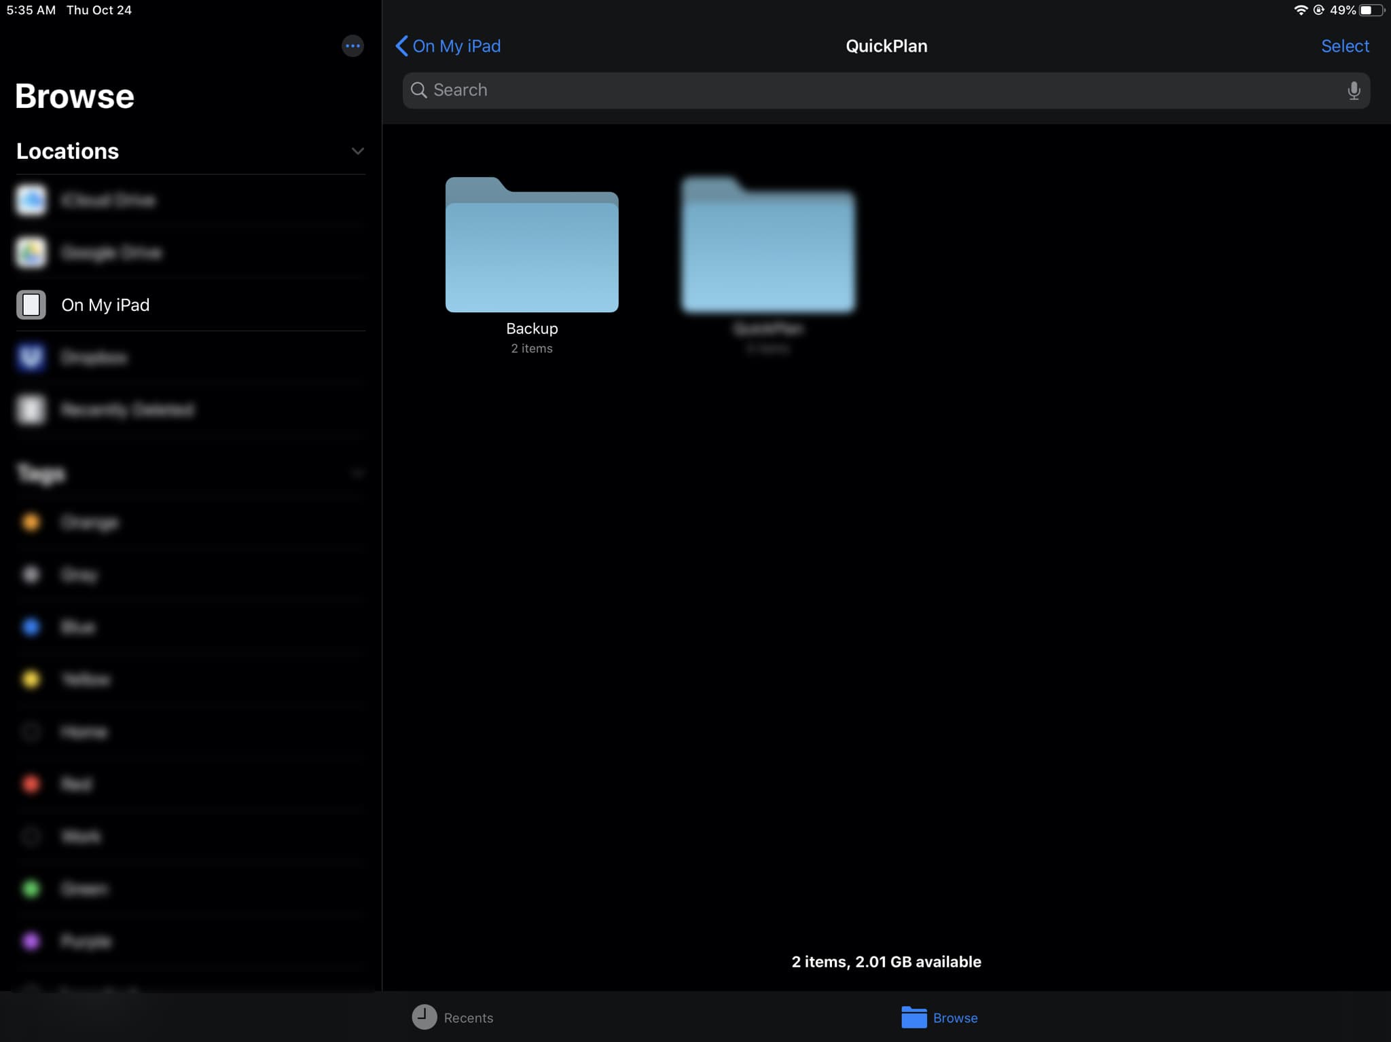Select the On My iPad device icon

pyautogui.click(x=31, y=305)
